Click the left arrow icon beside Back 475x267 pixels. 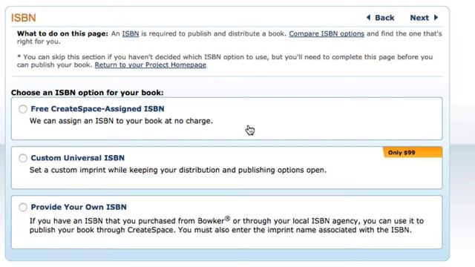pyautogui.click(x=368, y=18)
